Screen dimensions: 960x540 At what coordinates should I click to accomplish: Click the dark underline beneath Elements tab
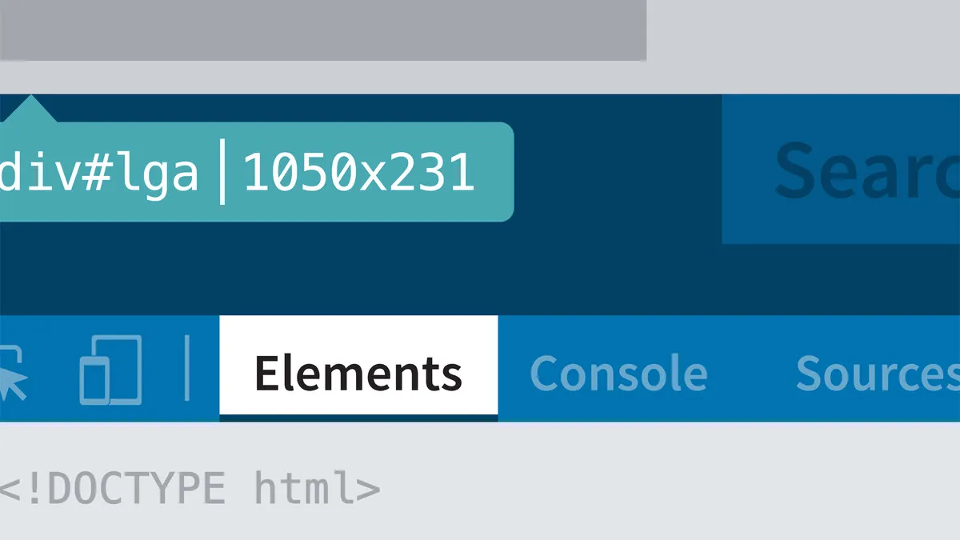click(358, 417)
